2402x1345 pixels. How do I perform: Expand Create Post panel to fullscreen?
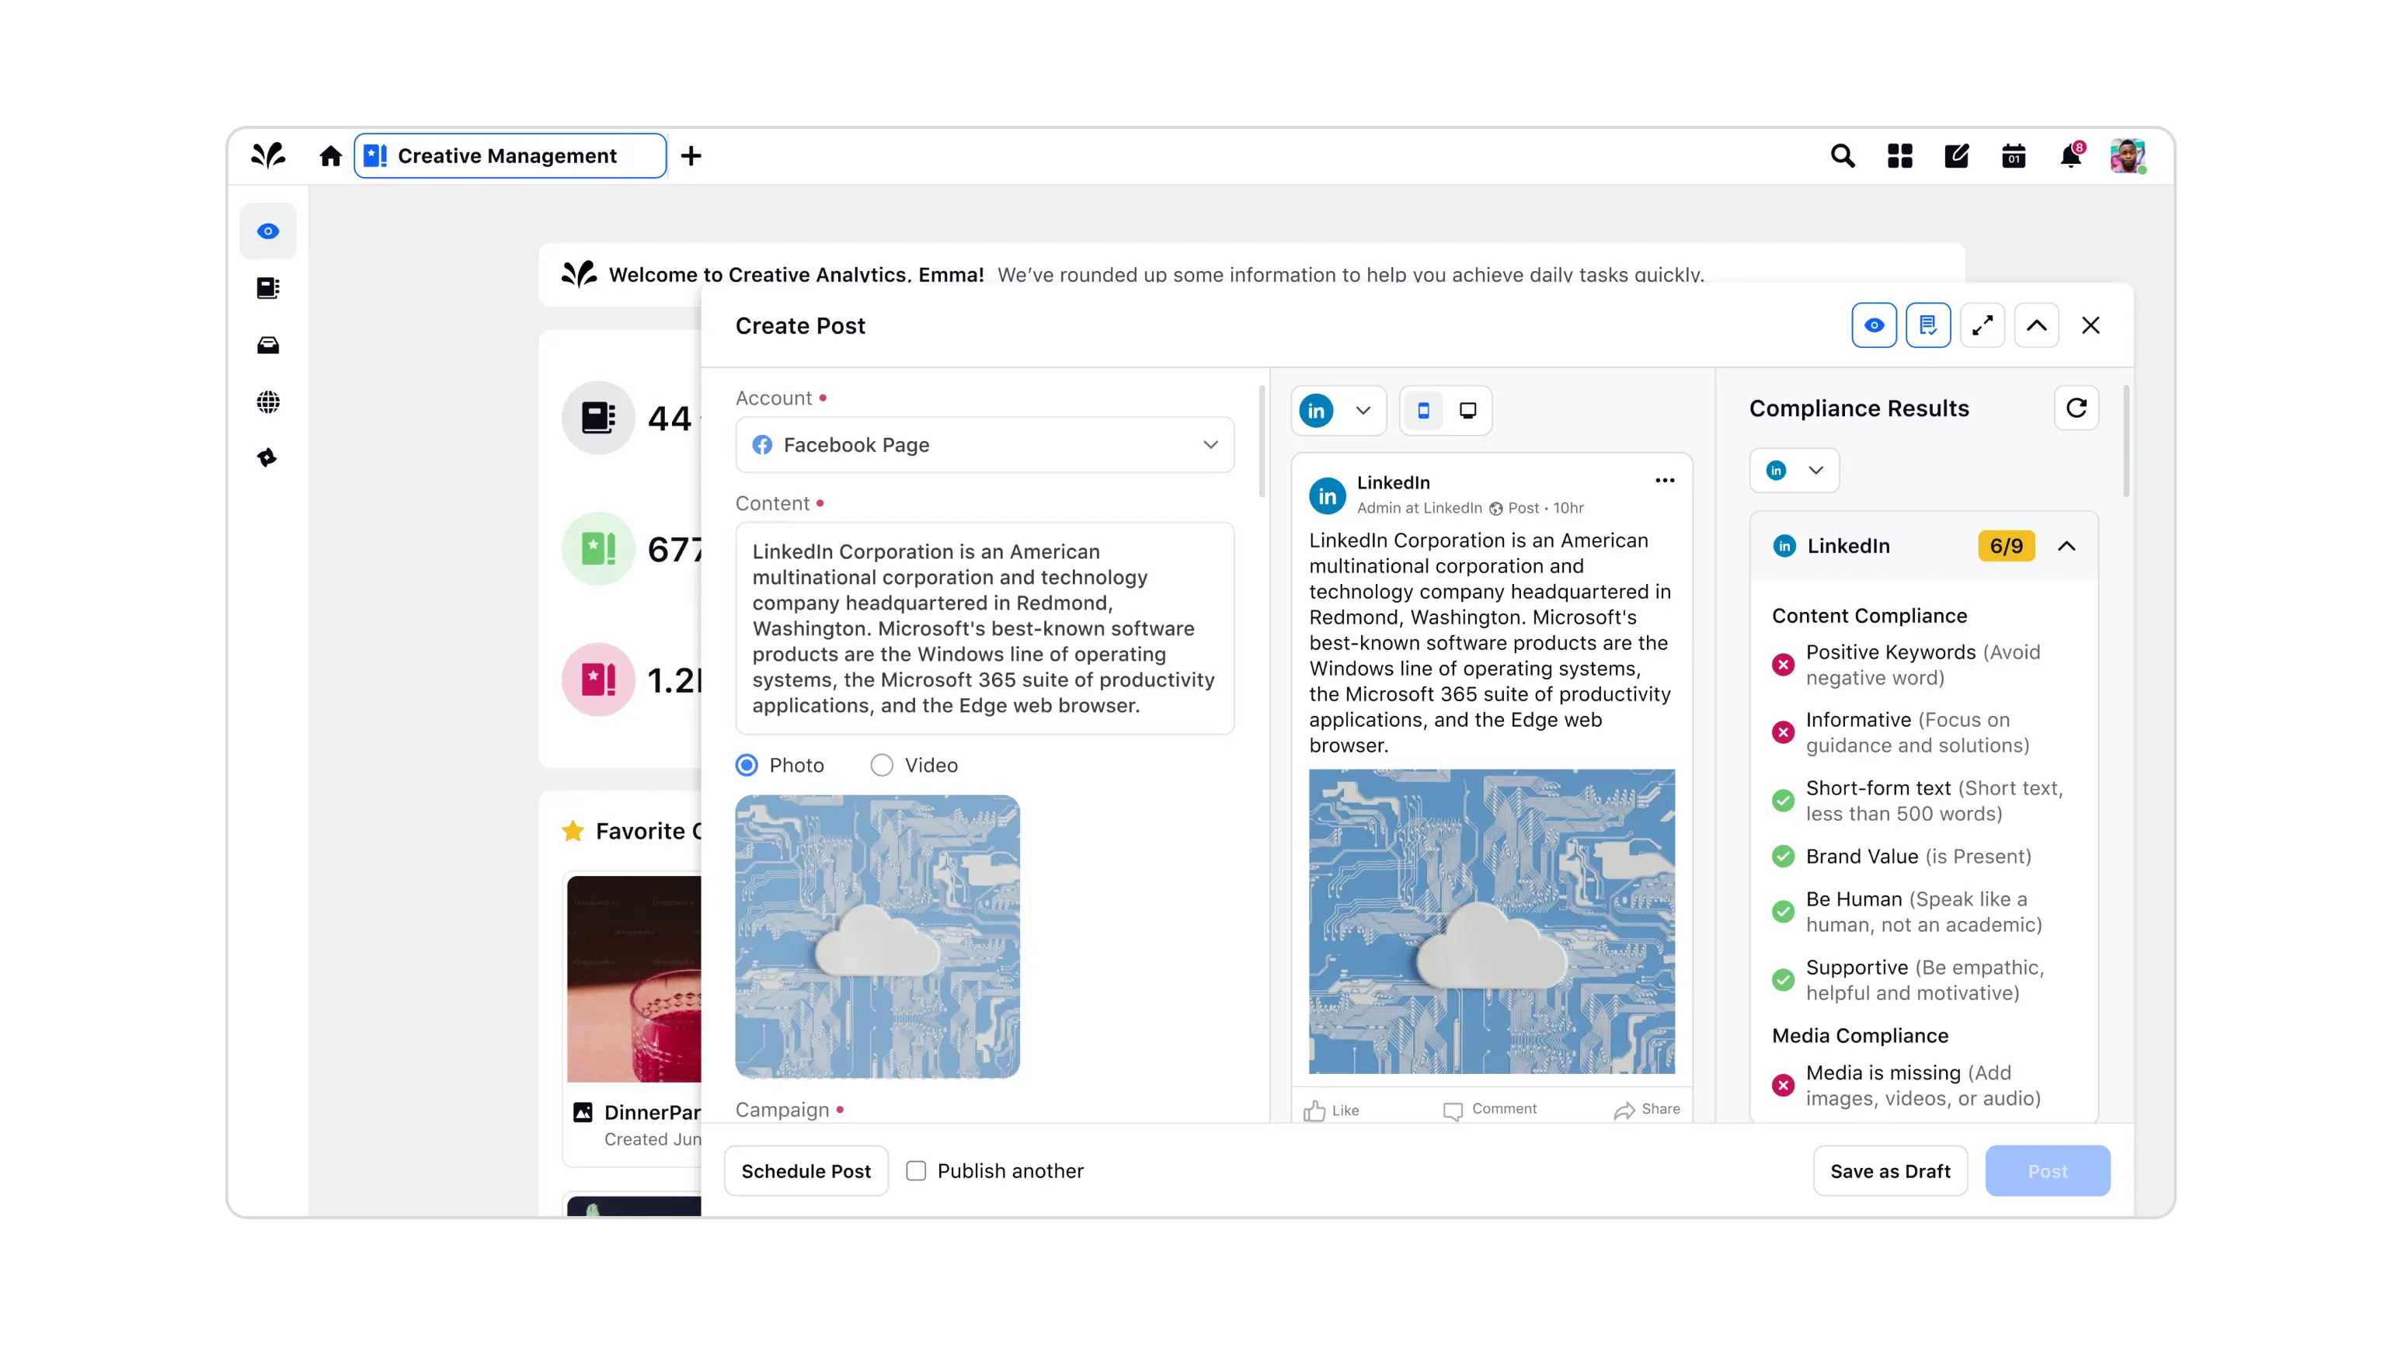1983,325
